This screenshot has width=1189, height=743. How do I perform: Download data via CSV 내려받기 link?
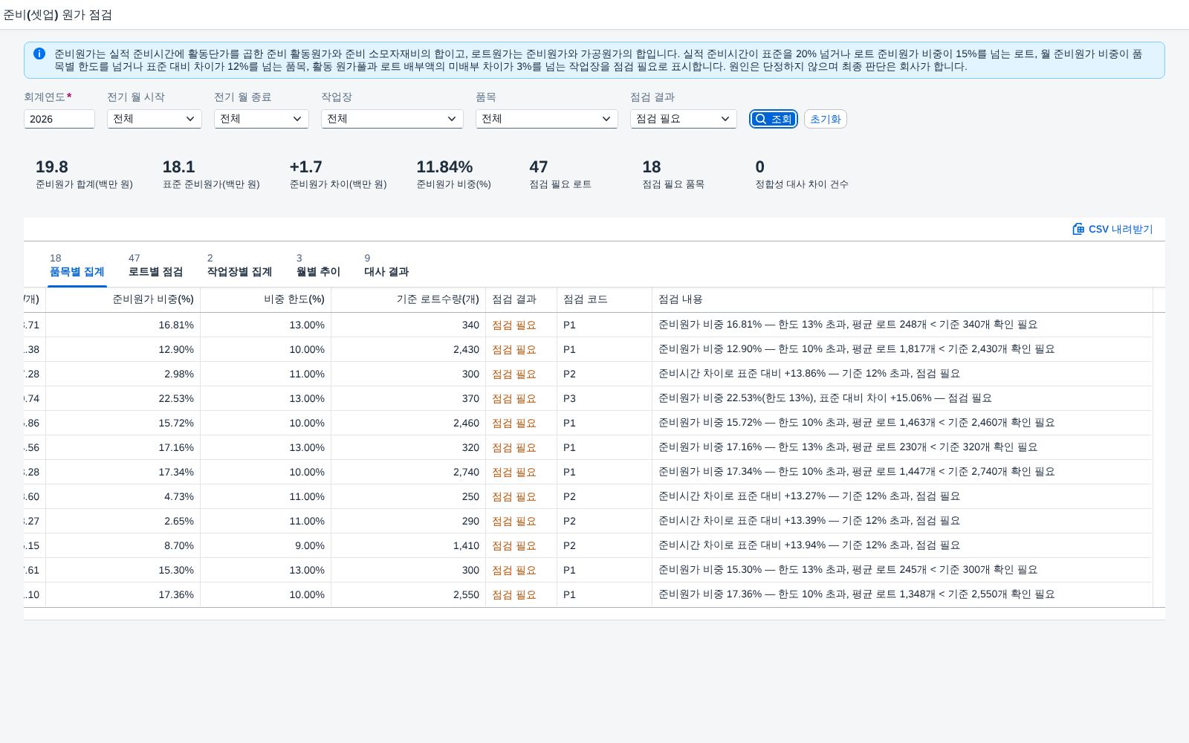[x=1112, y=229]
